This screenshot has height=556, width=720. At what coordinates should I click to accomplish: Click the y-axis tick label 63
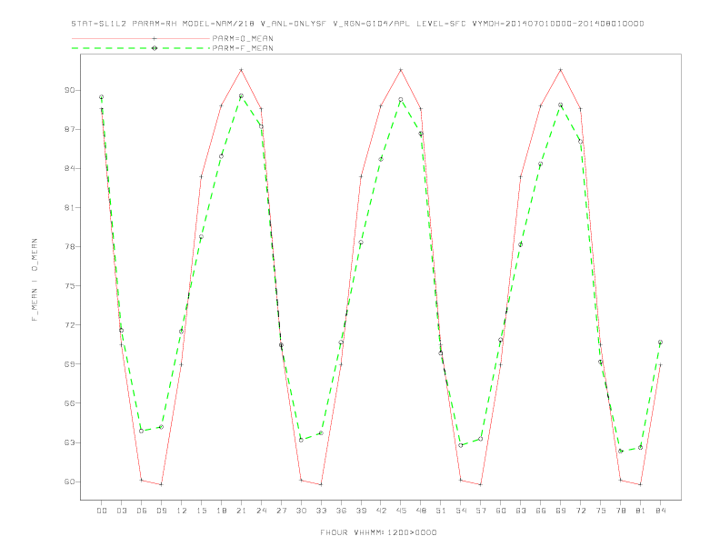[69, 442]
